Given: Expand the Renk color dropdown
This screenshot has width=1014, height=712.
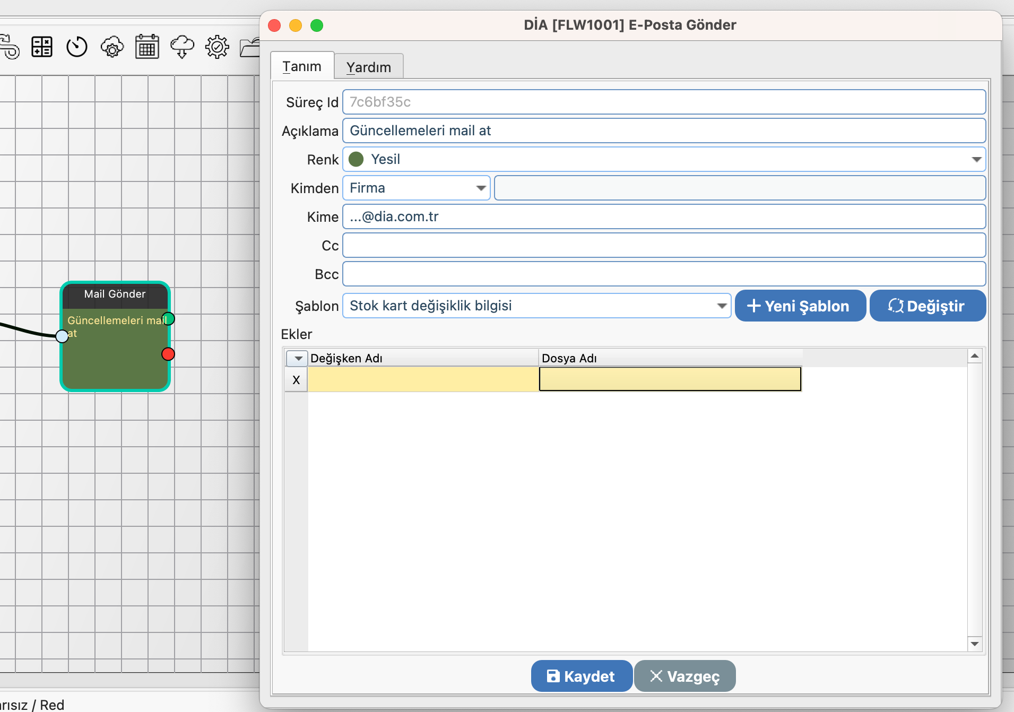Looking at the screenshot, I should click(976, 160).
